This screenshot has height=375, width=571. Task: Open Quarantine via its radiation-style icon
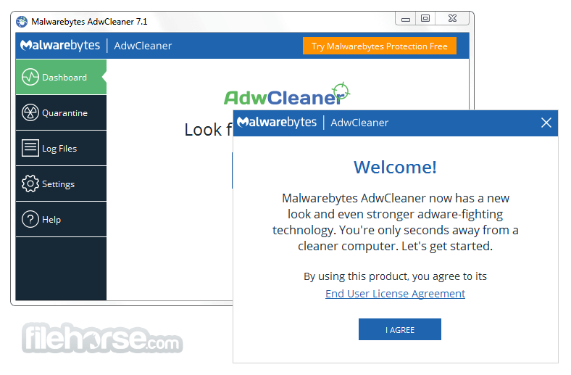[x=30, y=112]
